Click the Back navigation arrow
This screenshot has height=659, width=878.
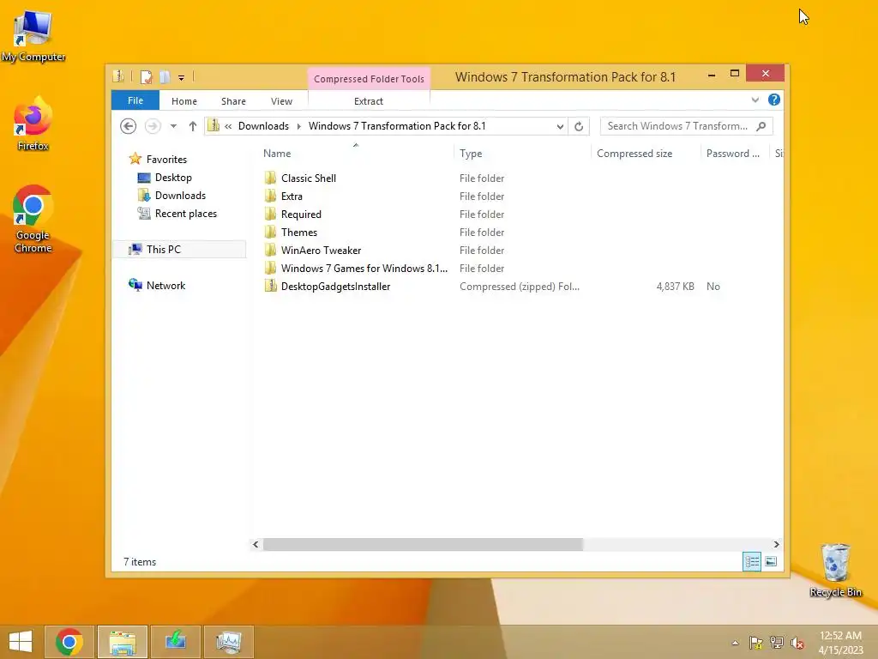129,126
